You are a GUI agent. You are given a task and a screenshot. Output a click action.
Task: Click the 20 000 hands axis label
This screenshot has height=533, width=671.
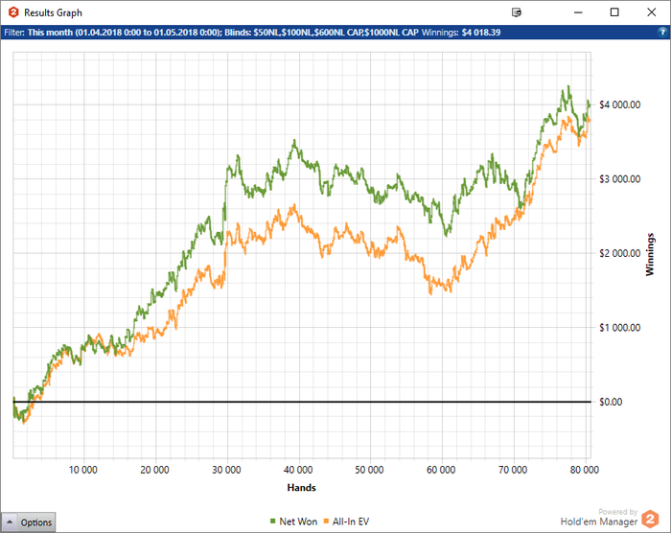154,470
